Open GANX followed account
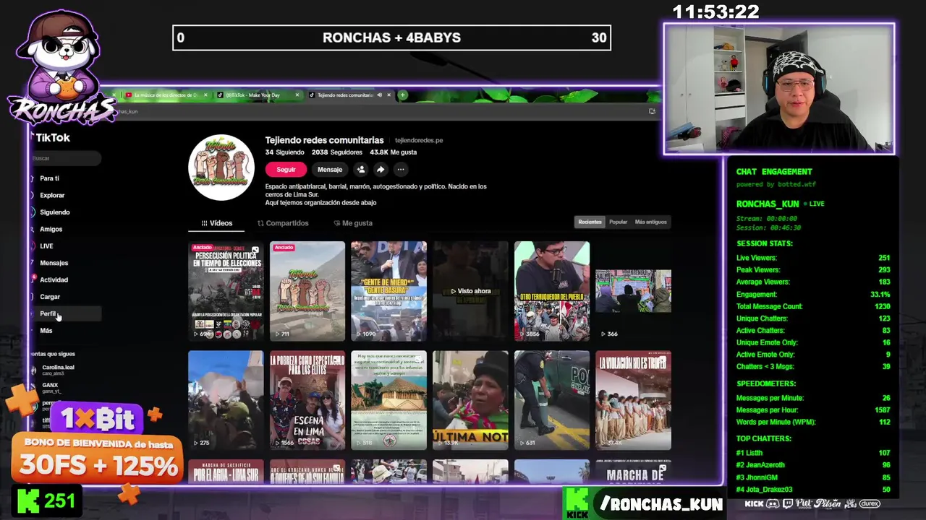 click(51, 388)
